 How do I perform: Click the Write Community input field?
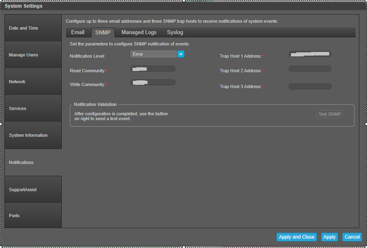pos(152,82)
